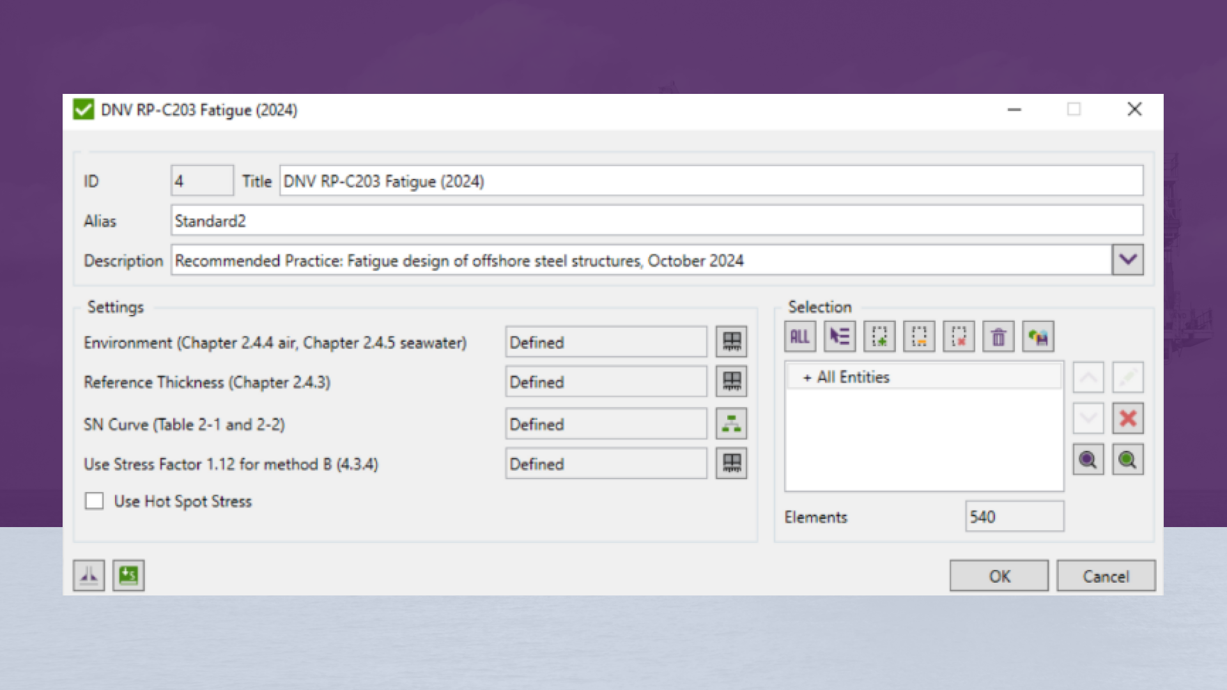Screen dimensions: 1227x690
Task: Minimize the DNV RP-C203 Fatigue dialog
Action: click(x=1014, y=110)
